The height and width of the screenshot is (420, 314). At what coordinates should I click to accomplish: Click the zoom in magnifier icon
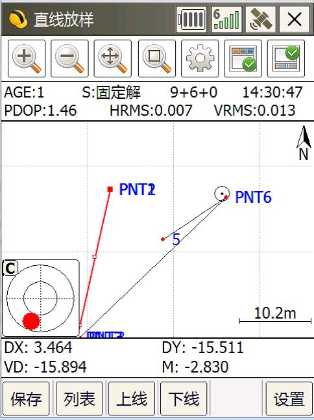tap(27, 59)
